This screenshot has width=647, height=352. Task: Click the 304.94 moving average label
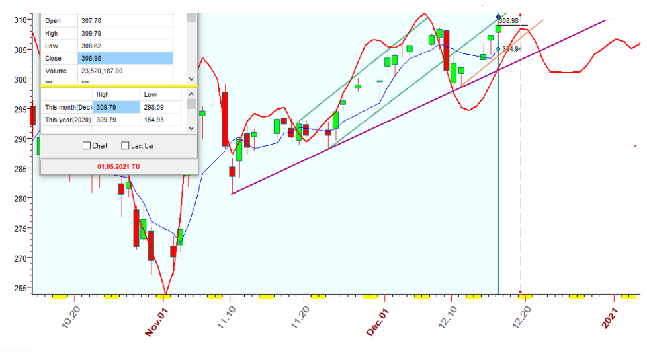[x=512, y=49]
